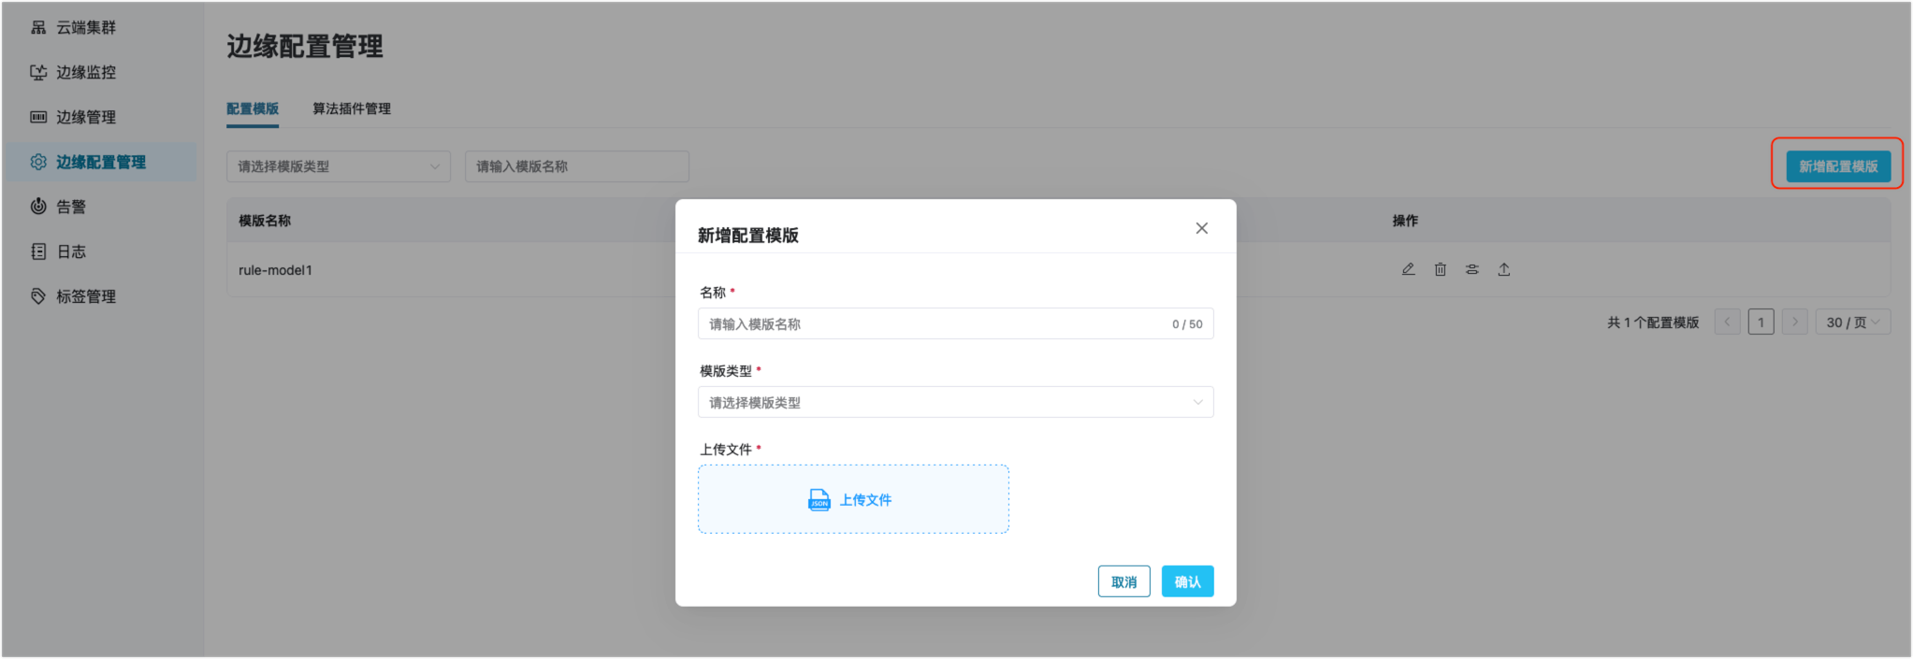The width and height of the screenshot is (1913, 659).
Task: Click the third action icon in the rule-model1 row
Action: tap(1471, 269)
